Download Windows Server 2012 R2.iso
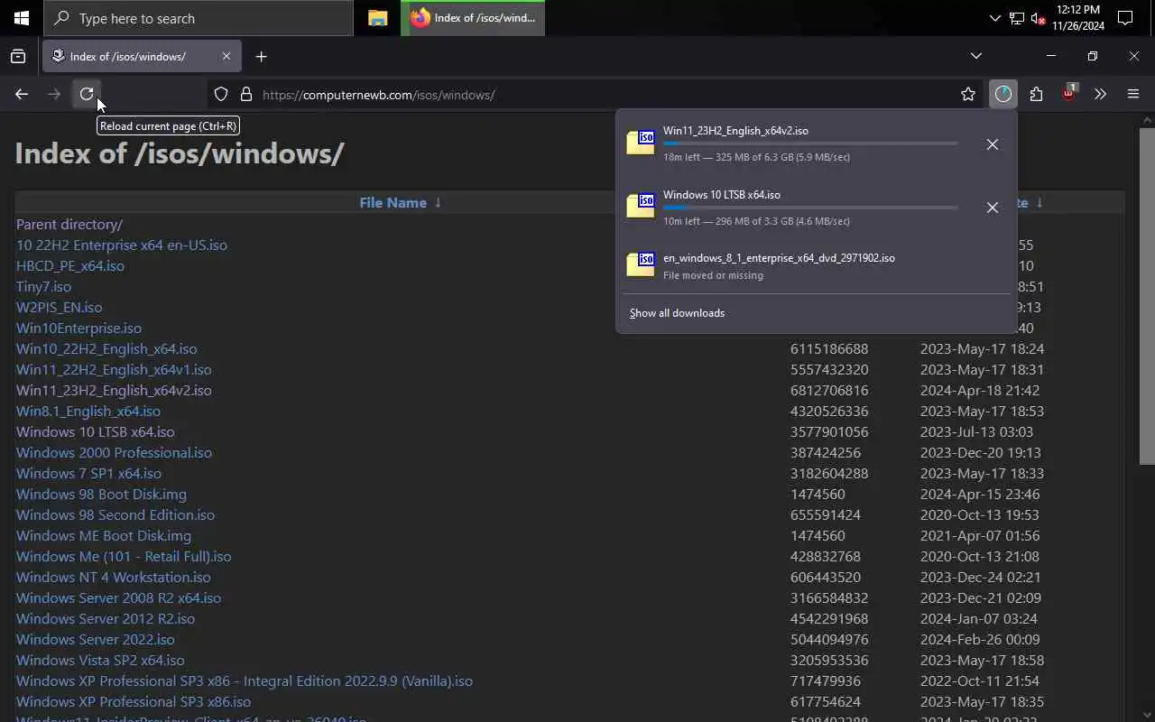 click(106, 618)
